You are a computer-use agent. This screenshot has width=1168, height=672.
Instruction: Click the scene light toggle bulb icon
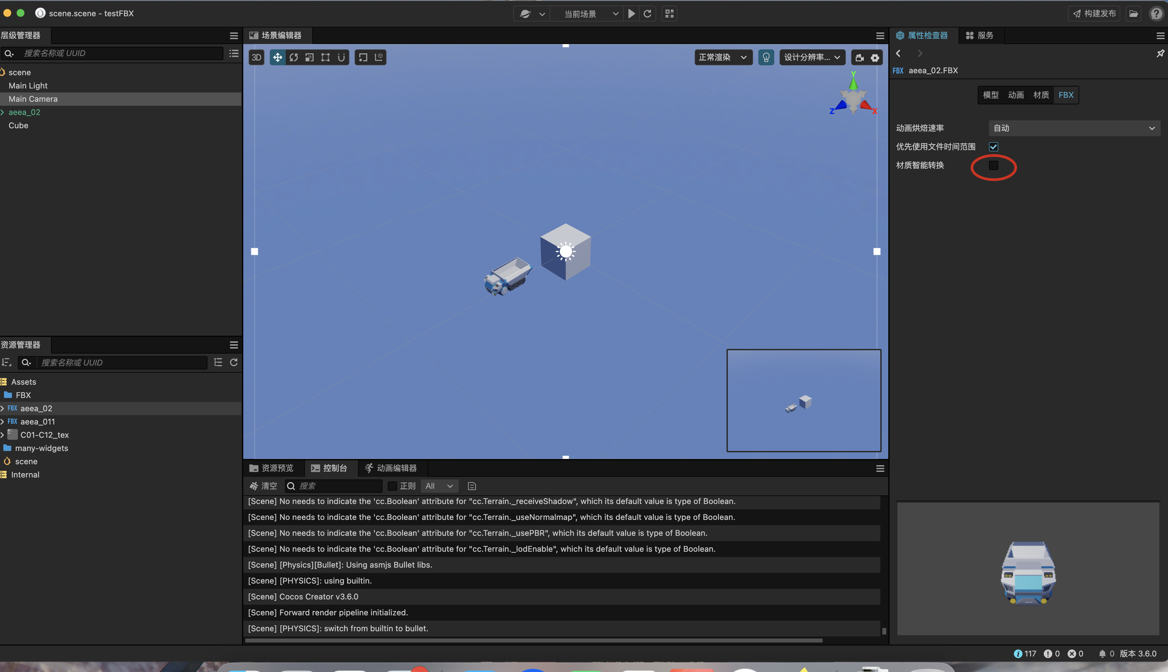point(766,57)
